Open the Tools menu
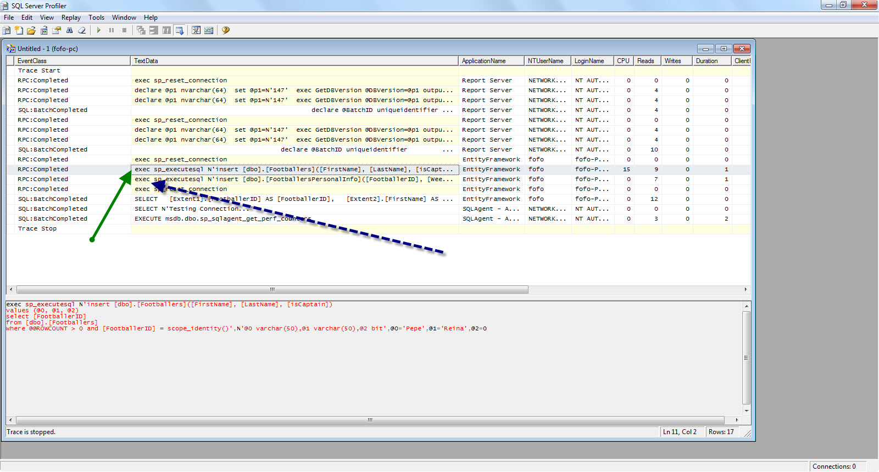 pyautogui.click(x=96, y=18)
